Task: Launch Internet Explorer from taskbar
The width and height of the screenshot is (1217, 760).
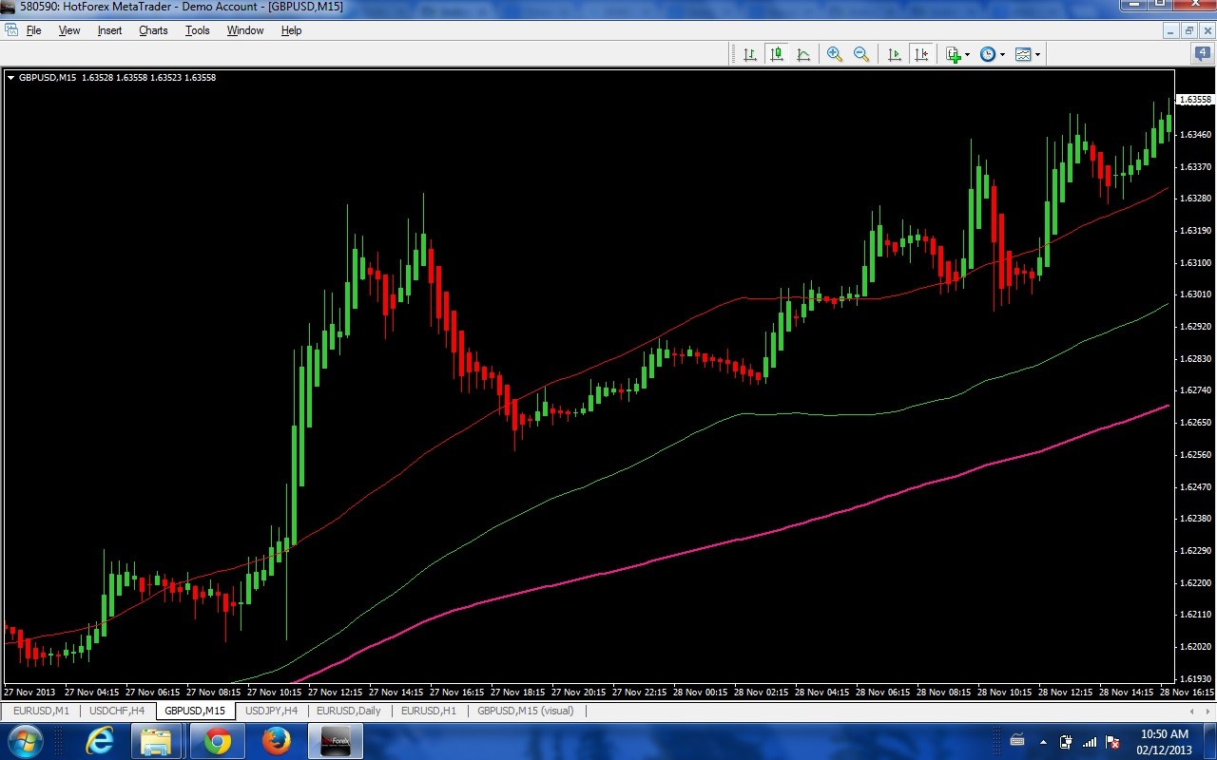Action: click(x=100, y=741)
